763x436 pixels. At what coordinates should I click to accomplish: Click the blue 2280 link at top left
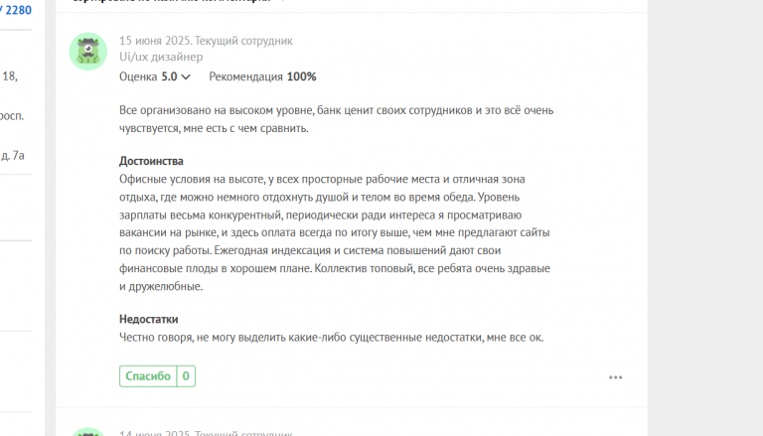[x=18, y=11]
